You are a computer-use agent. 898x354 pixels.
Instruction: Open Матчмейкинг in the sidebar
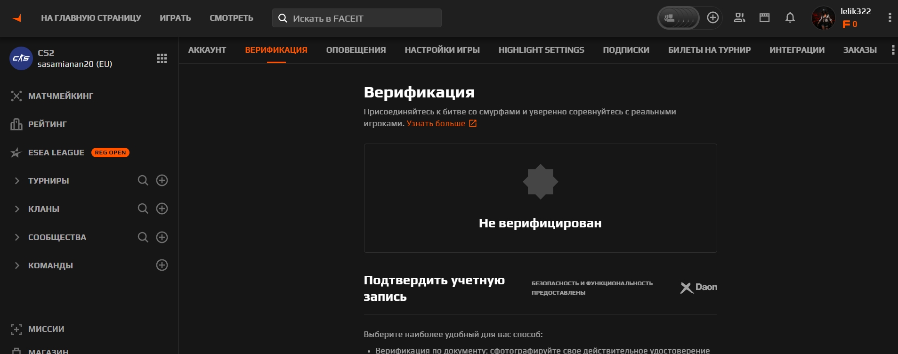[x=61, y=96]
